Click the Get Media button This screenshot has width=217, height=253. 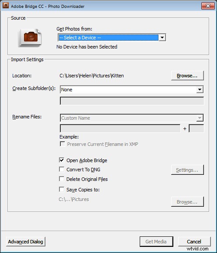click(x=156, y=242)
